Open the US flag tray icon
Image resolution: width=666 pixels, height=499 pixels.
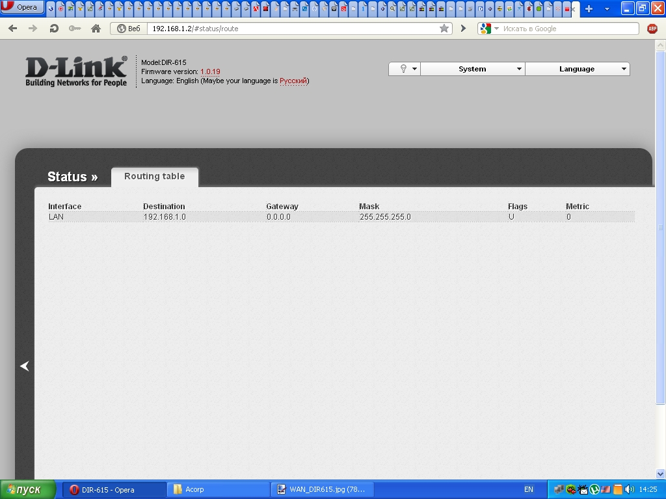[x=606, y=490]
